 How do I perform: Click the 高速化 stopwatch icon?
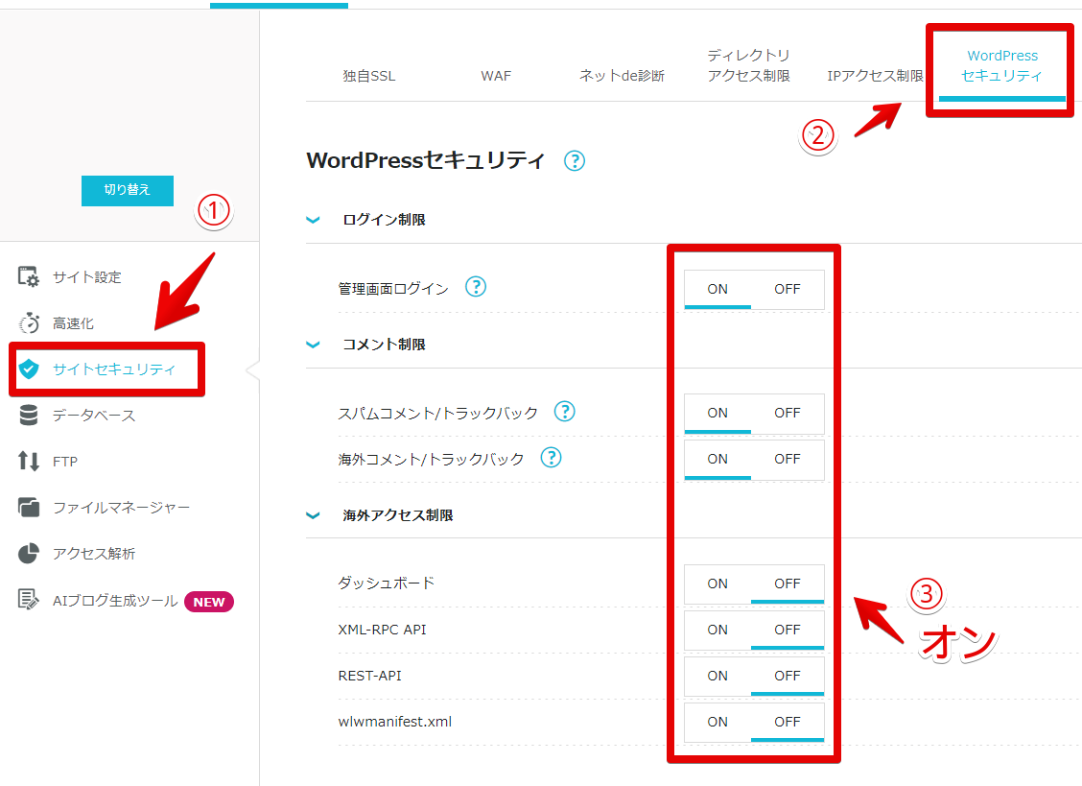28,323
